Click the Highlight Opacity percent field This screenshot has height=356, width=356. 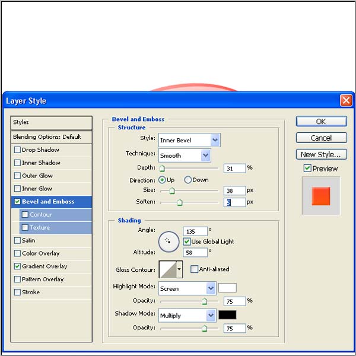tap(234, 301)
